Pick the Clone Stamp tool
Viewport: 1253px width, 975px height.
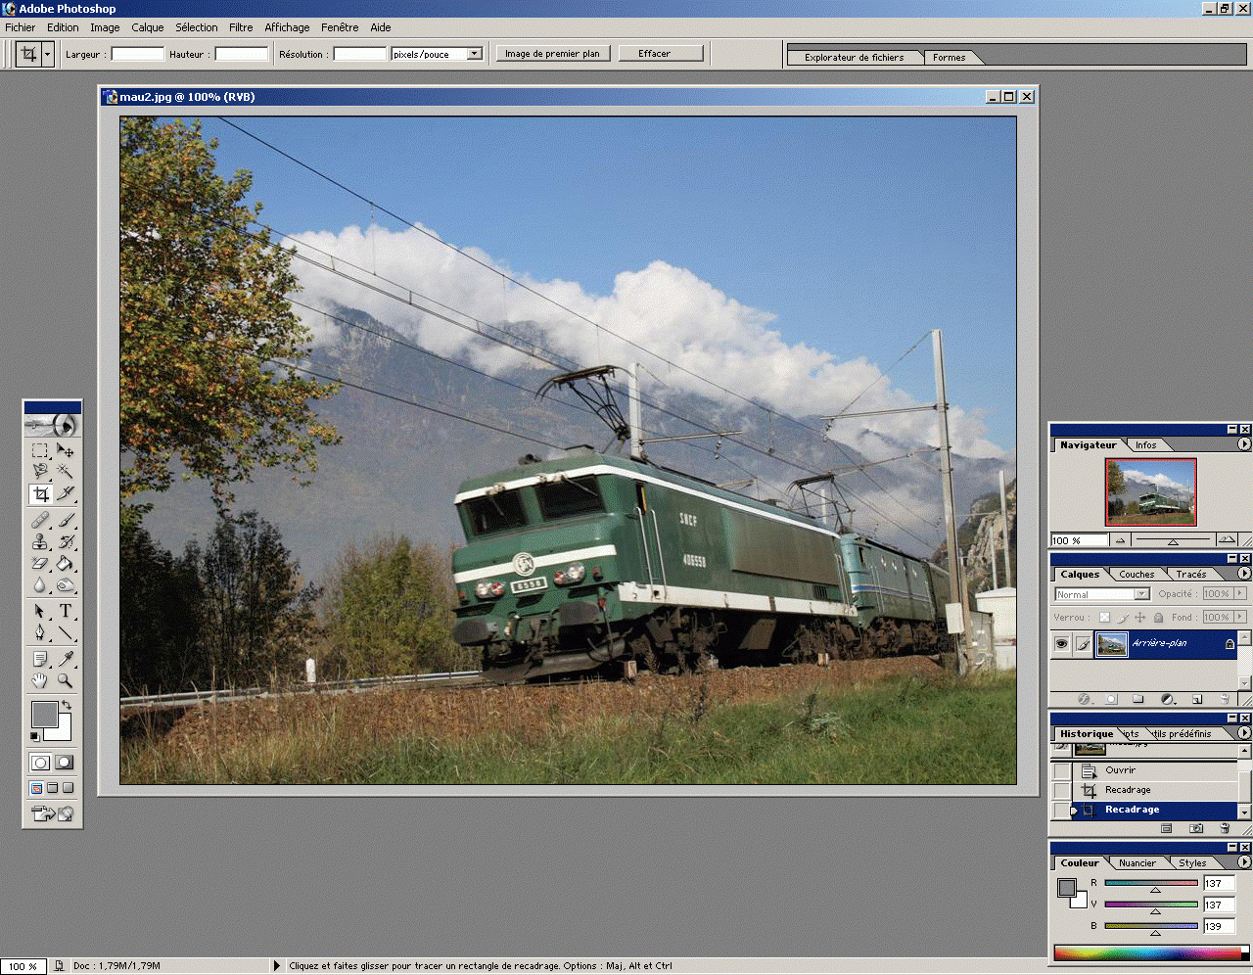pos(40,541)
